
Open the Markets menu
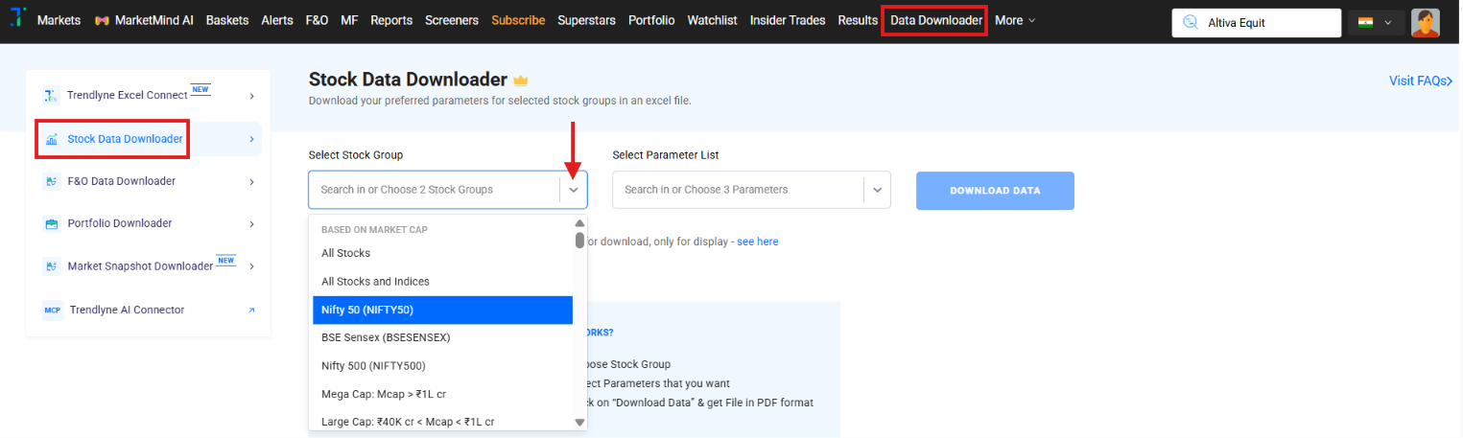pos(59,20)
